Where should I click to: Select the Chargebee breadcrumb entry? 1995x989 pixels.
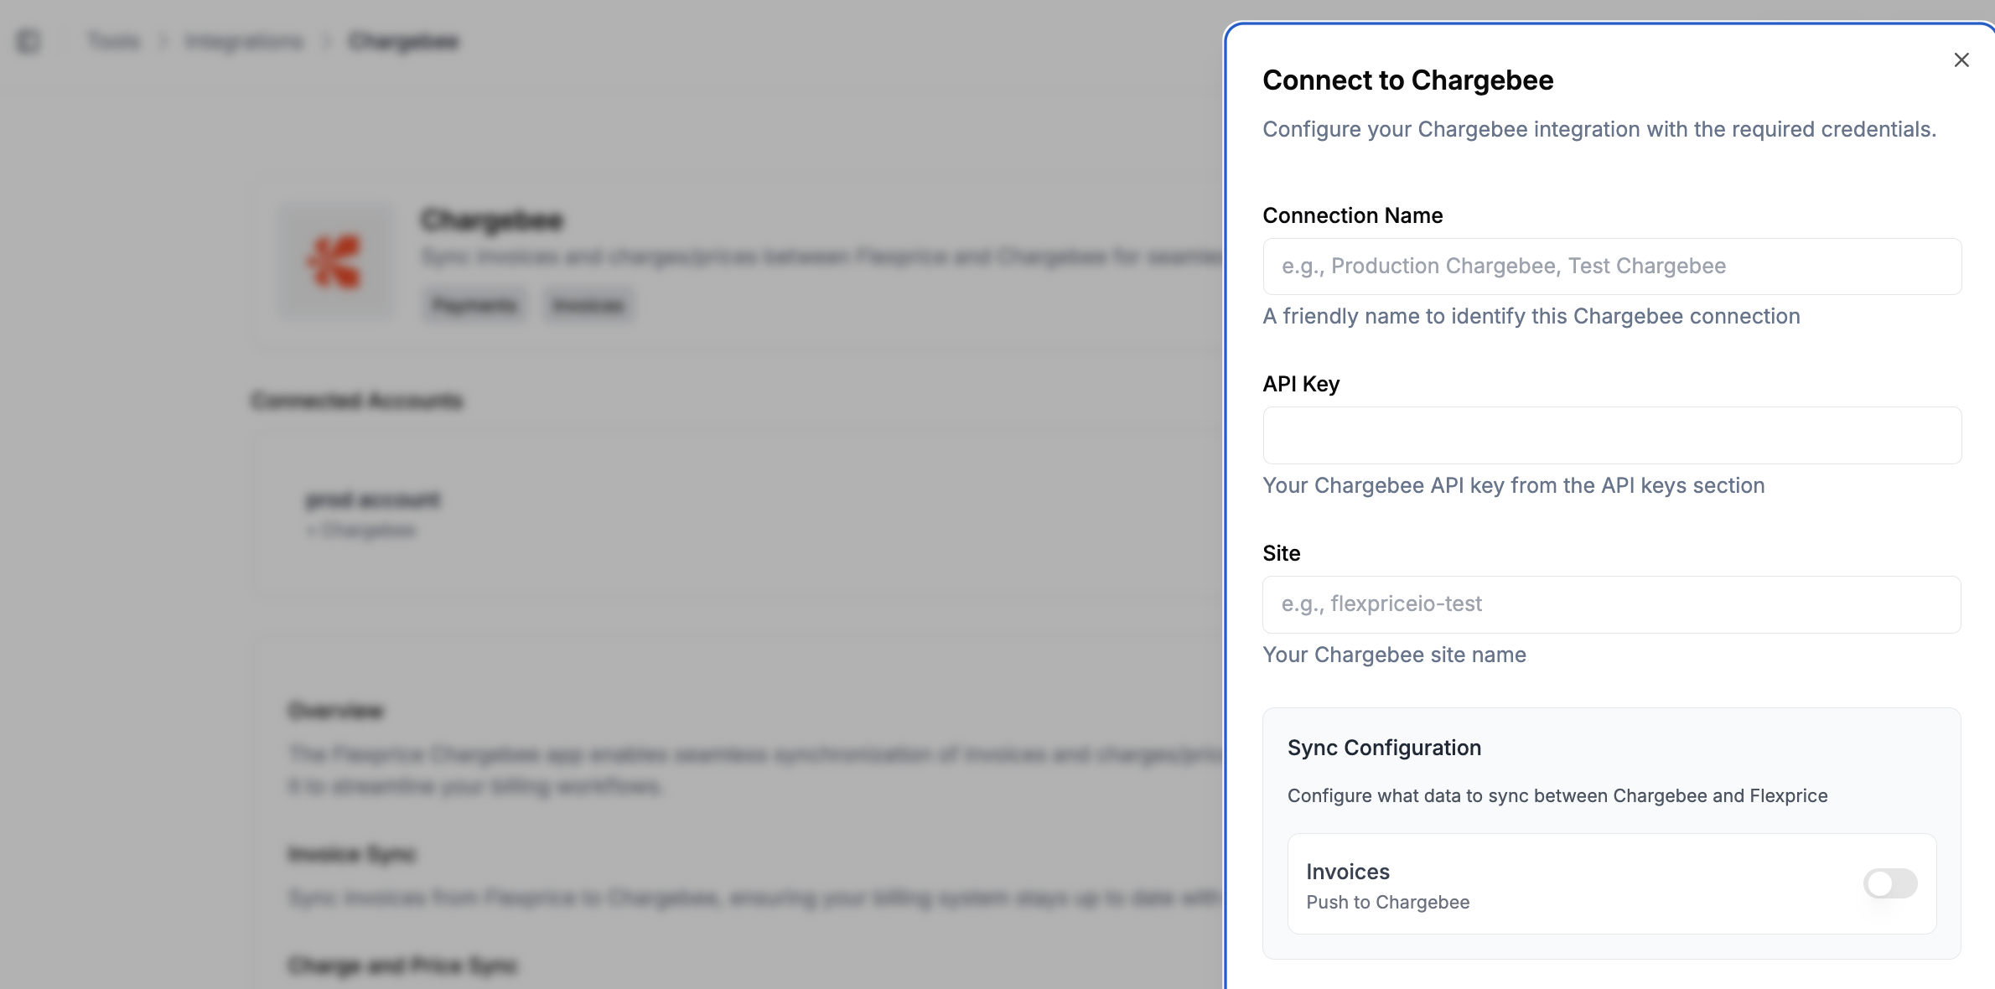click(404, 41)
